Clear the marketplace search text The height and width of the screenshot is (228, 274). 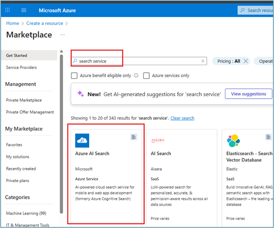[203, 61]
